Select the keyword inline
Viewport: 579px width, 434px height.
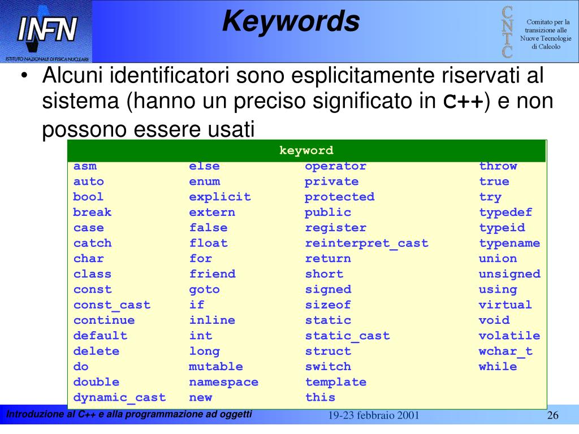pos(213,320)
